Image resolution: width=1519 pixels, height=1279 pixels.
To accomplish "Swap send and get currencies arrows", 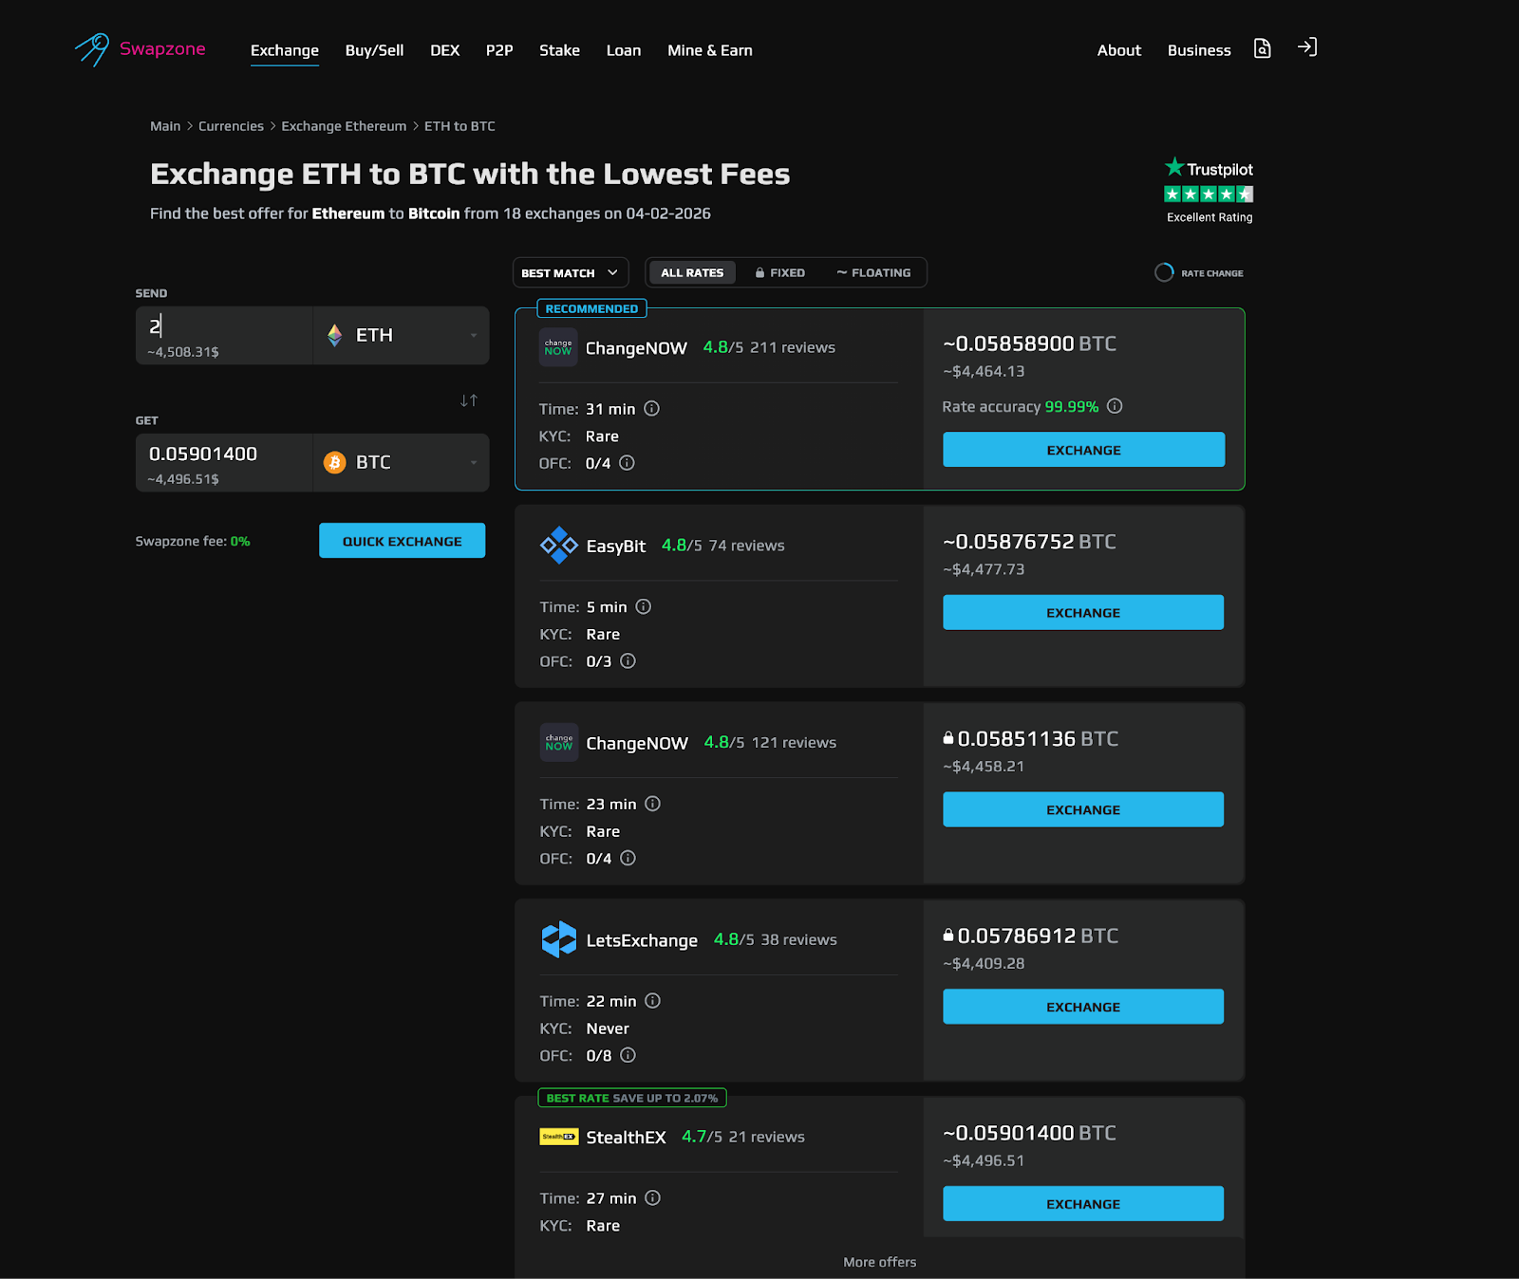I will [x=469, y=400].
